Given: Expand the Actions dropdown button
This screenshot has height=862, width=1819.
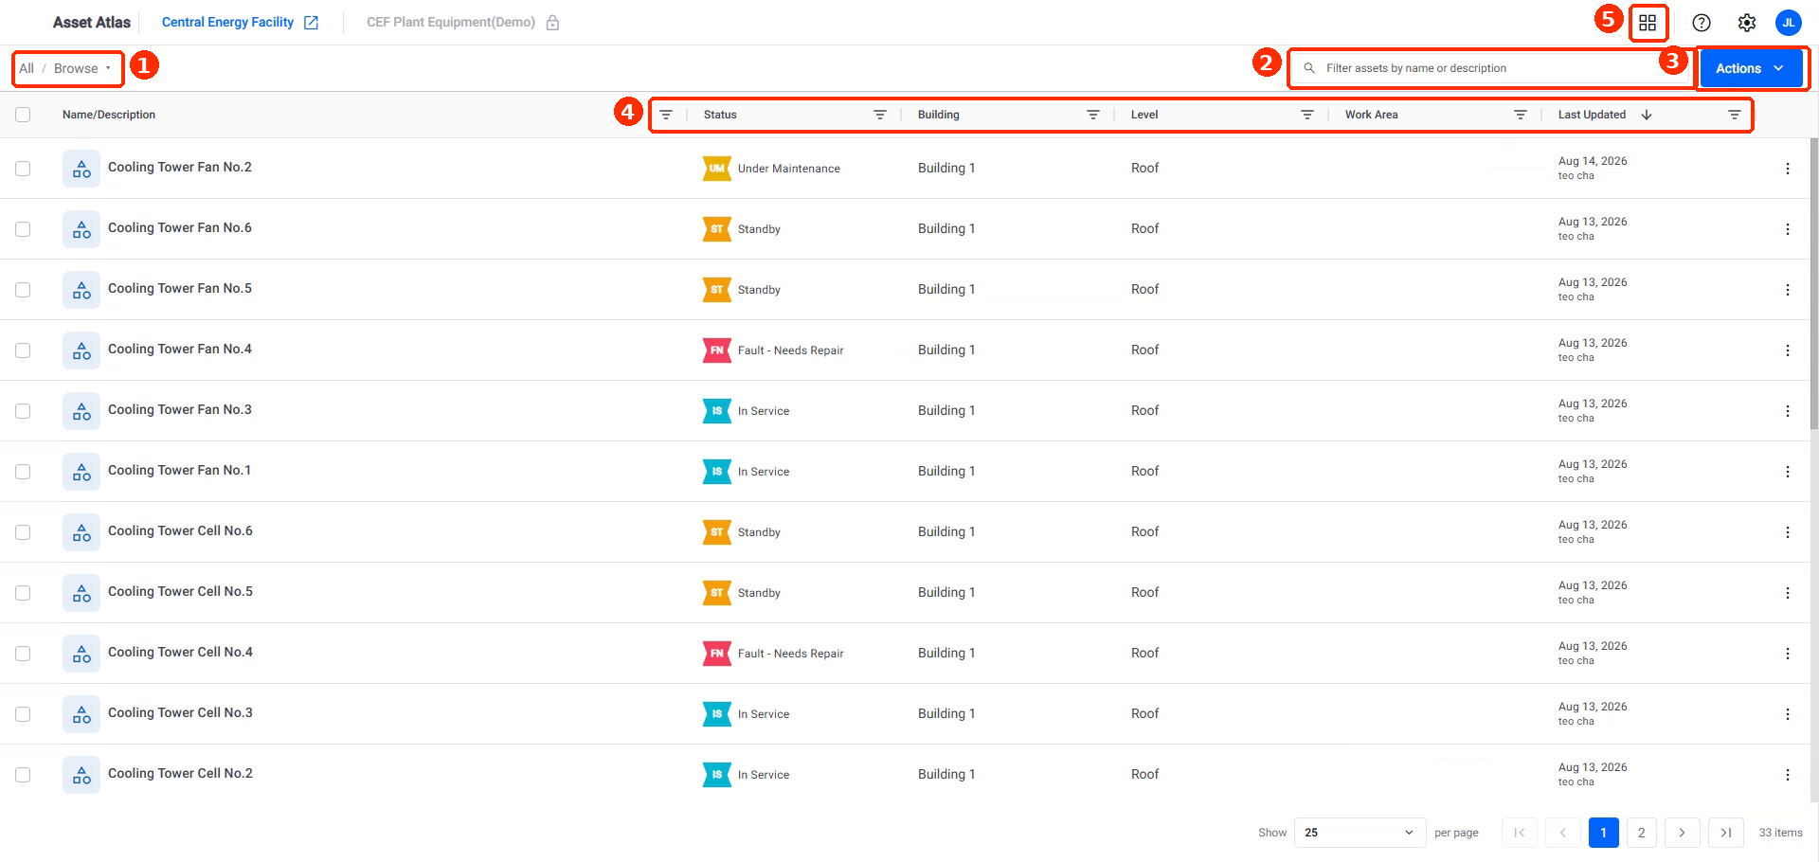Looking at the screenshot, I should pos(1751,68).
